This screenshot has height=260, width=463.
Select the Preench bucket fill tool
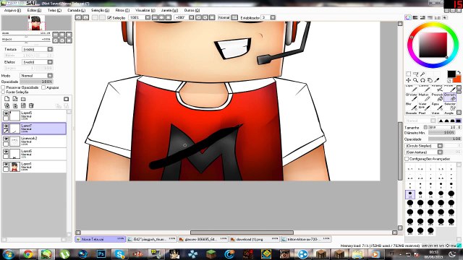pyautogui.click(x=437, y=97)
